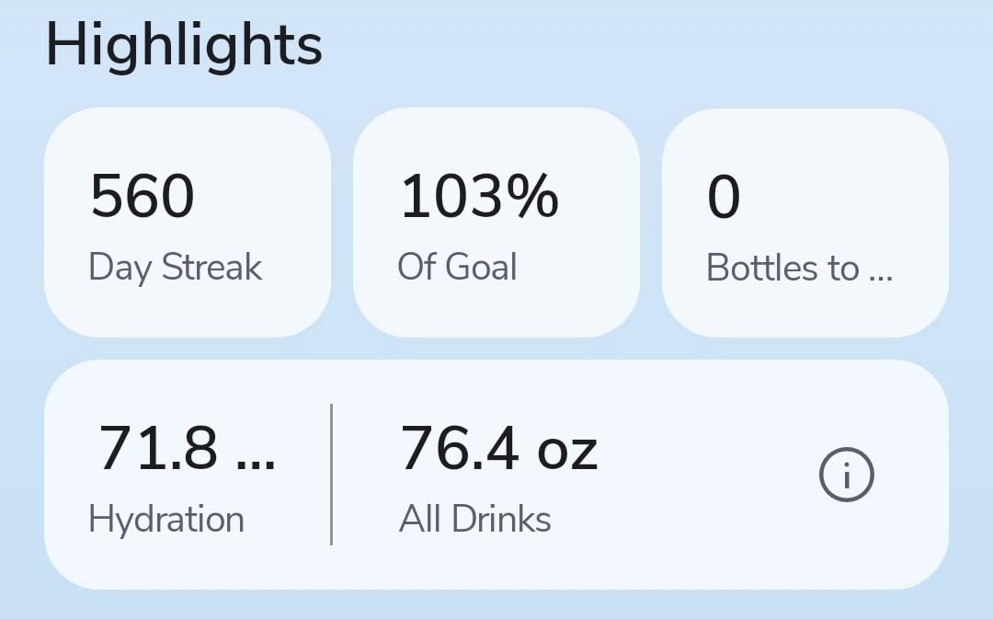Click the divider between Hydration and All Drinks
The width and height of the screenshot is (993, 619).
pyautogui.click(x=332, y=473)
